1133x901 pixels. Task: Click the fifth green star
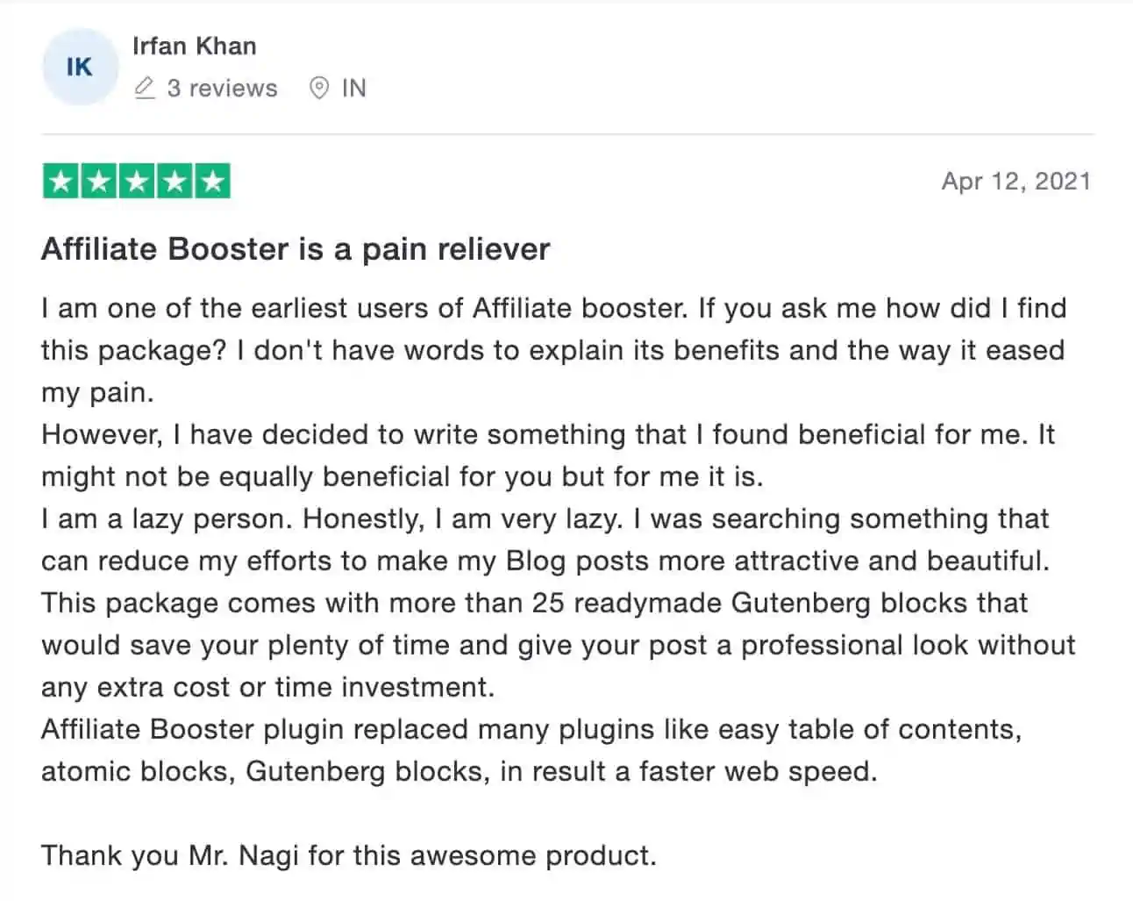tap(212, 182)
